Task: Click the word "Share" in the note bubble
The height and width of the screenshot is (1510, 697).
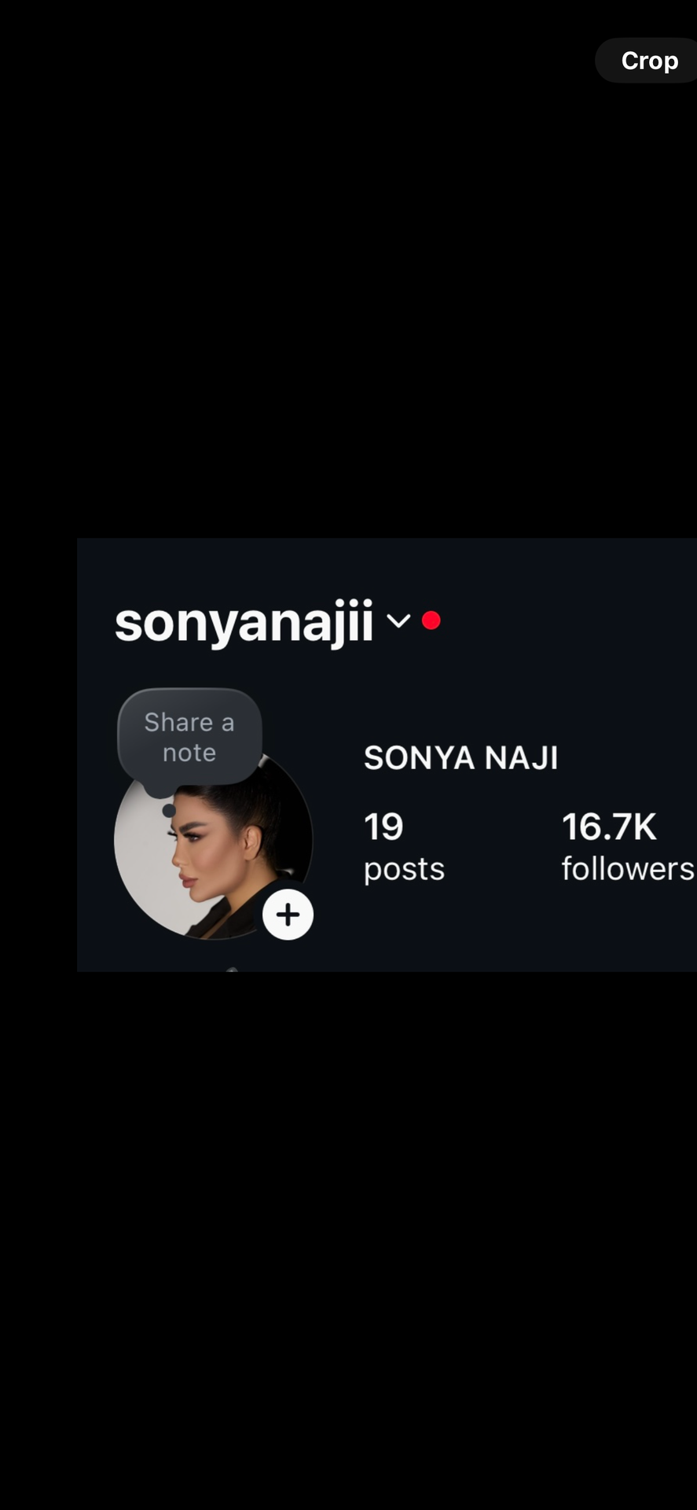Action: tap(178, 722)
